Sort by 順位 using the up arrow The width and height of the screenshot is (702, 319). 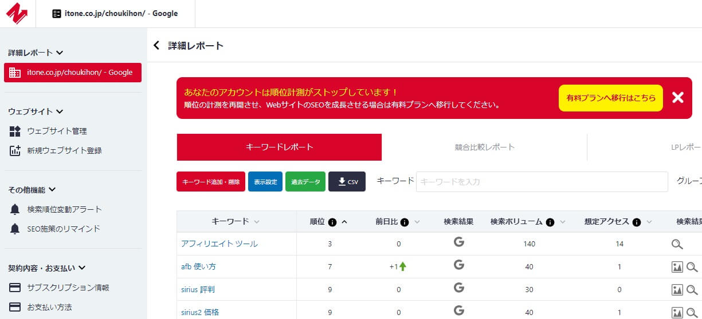(344, 222)
